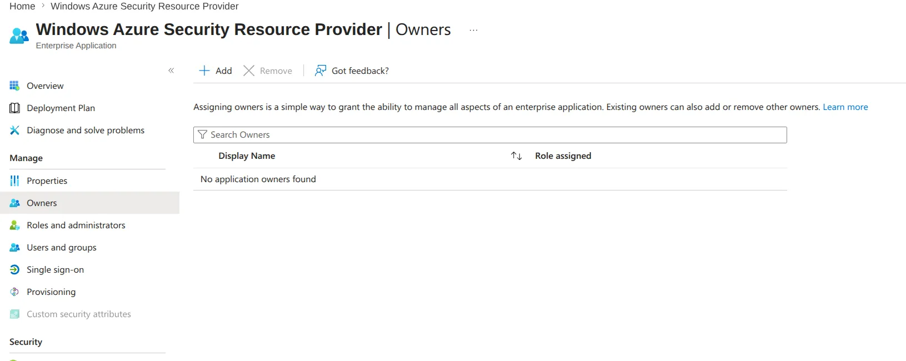906x361 pixels.
Task: Click the Owners people icon in sidebar
Action: [14, 203]
